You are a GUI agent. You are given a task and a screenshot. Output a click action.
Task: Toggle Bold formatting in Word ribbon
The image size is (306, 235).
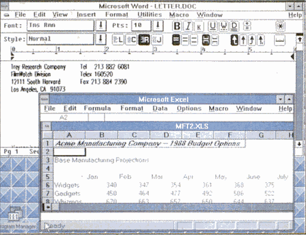coord(177,26)
